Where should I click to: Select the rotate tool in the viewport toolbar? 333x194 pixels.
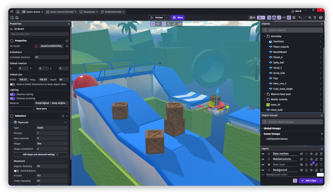(169, 24)
